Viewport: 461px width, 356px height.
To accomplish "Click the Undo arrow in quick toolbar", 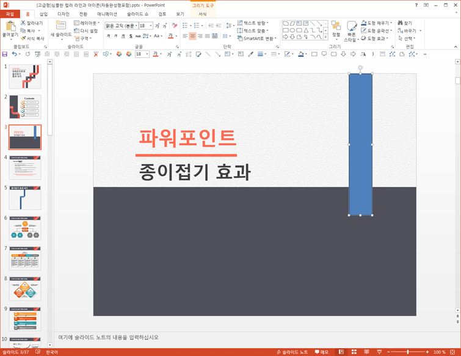I will click(15, 54).
